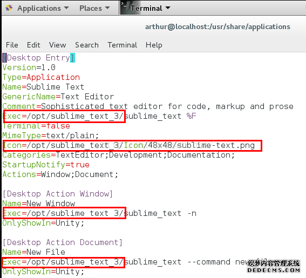Open the Applications menu
This screenshot has width=306, height=278.
39,8
